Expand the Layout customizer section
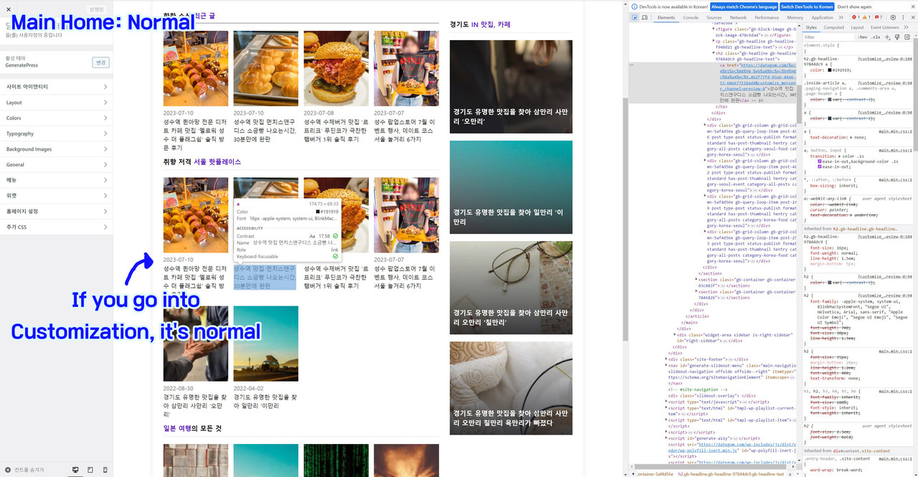This screenshot has width=918, height=477. [x=56, y=103]
